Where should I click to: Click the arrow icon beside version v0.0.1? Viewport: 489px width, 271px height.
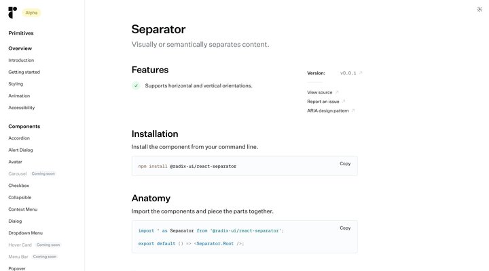coord(361,73)
